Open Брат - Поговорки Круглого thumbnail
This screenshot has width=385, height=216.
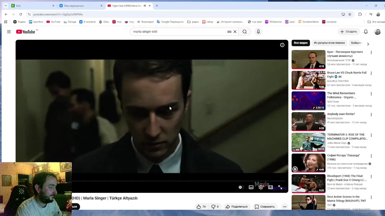coord(308,59)
